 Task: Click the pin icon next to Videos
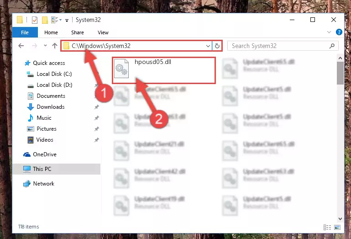pos(96,140)
